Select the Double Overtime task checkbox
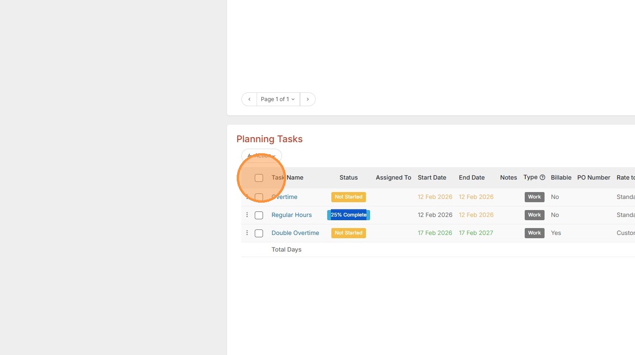Screen dimensions: 635x355 259,233
